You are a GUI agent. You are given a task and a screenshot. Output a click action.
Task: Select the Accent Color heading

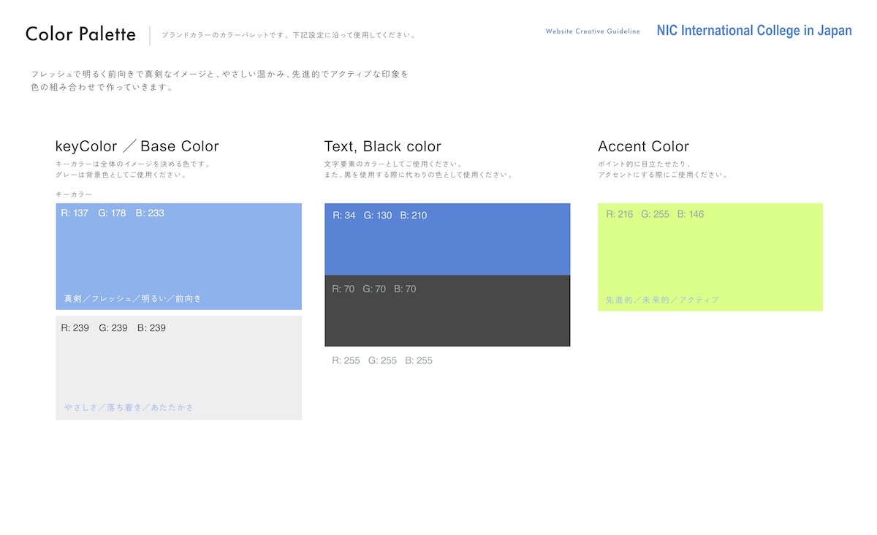click(643, 146)
